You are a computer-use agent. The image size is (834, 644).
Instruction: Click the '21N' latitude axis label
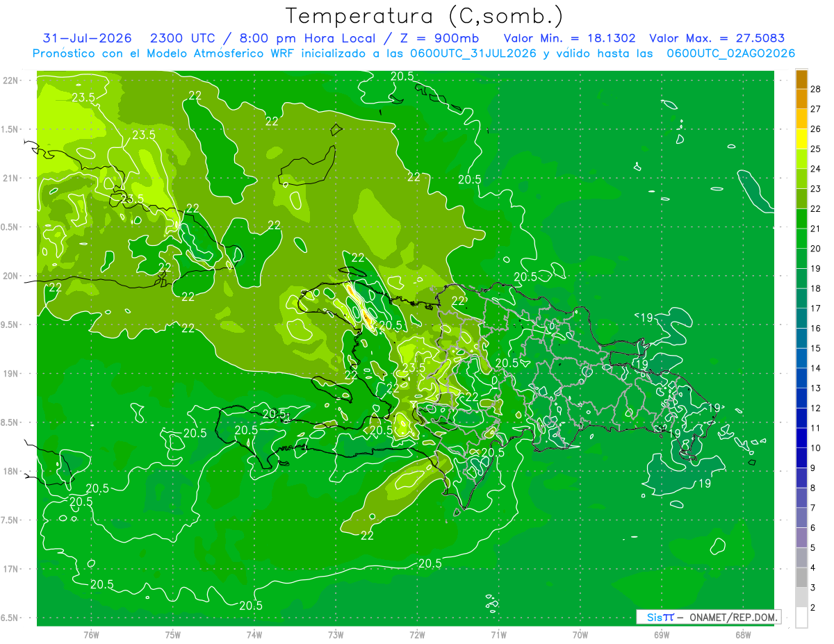coord(10,178)
